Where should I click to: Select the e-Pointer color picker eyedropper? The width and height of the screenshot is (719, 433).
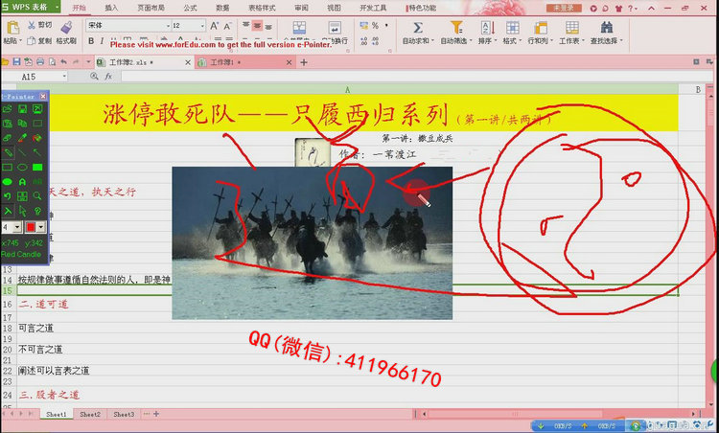22,138
